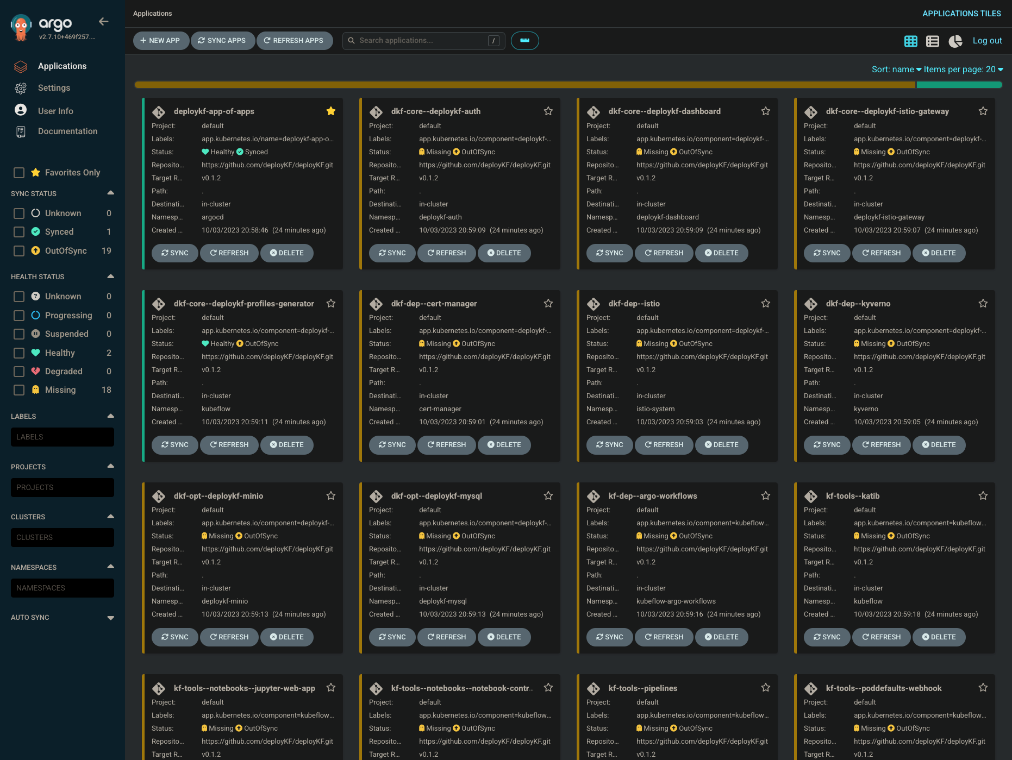Toggle the status bar button beside the search field

pyautogui.click(x=524, y=41)
